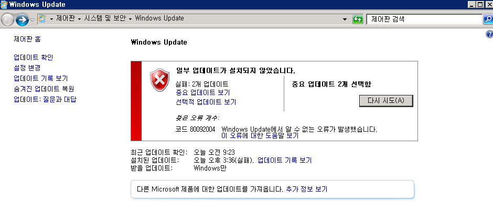
Task: Open 선택적 업데이트 보기 link
Action: [206, 102]
